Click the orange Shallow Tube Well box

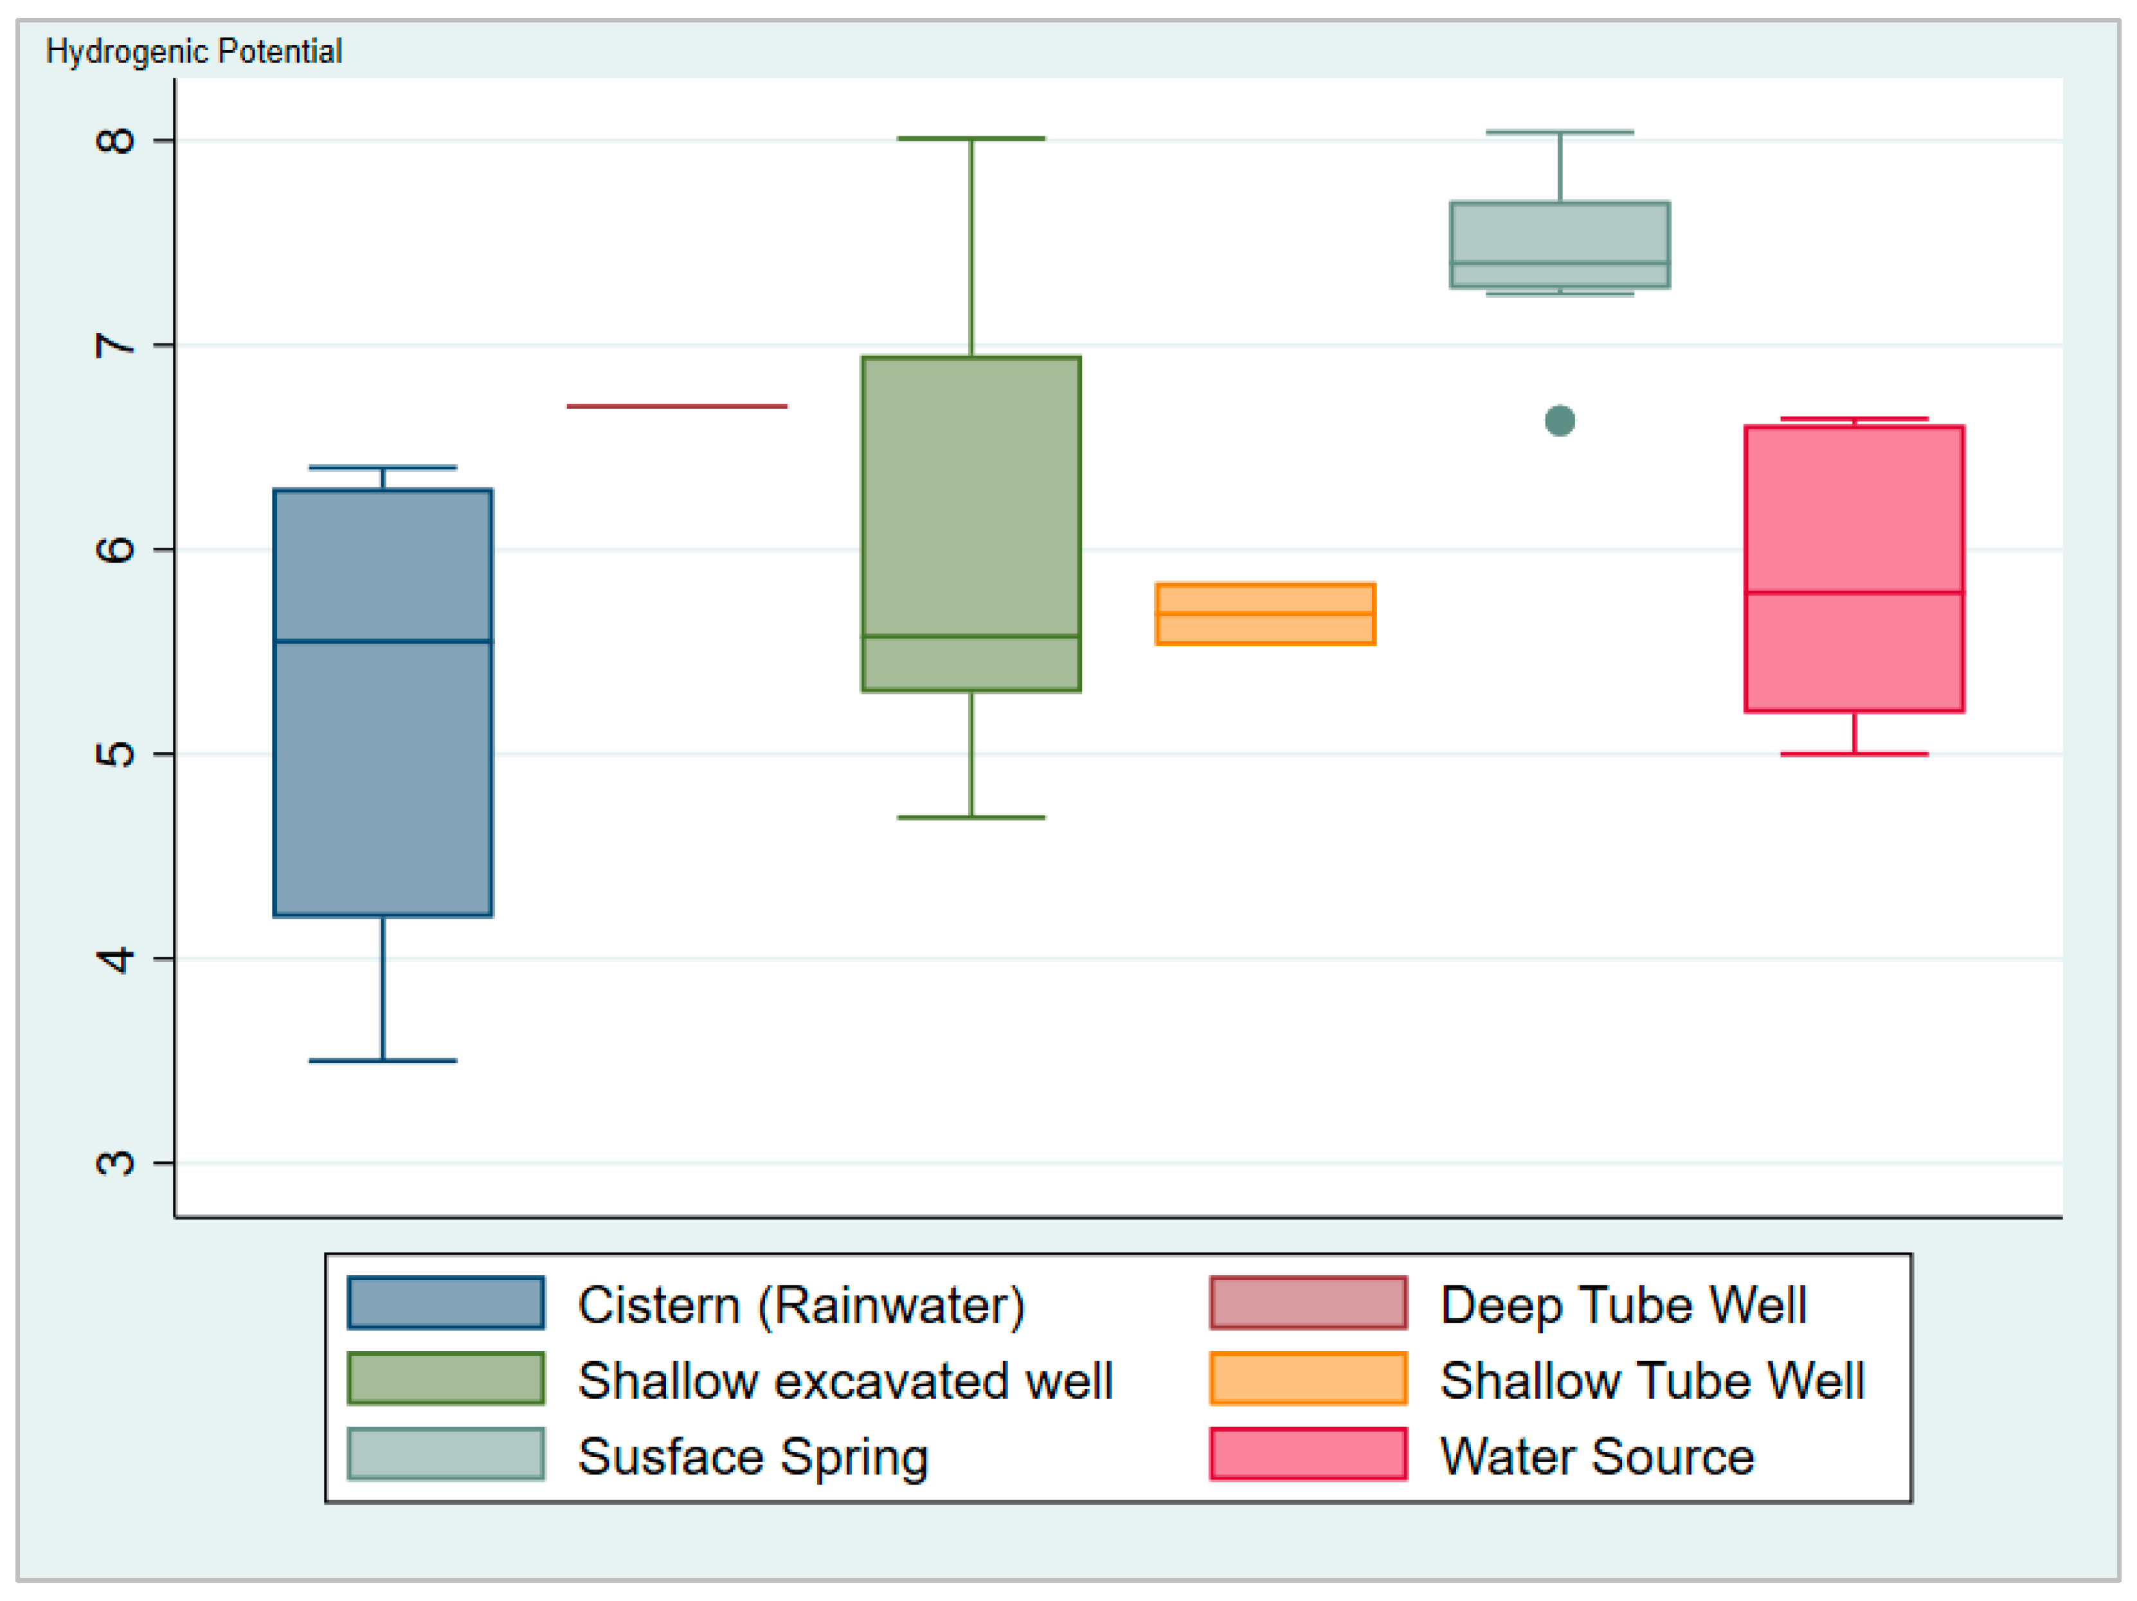tap(1265, 613)
